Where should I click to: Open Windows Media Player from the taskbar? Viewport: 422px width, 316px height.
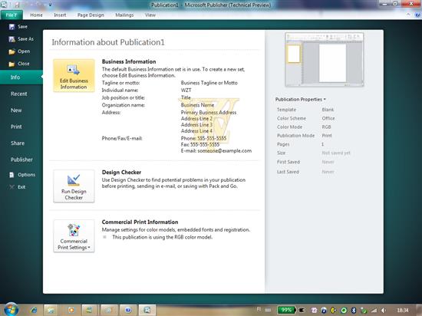[71, 310]
